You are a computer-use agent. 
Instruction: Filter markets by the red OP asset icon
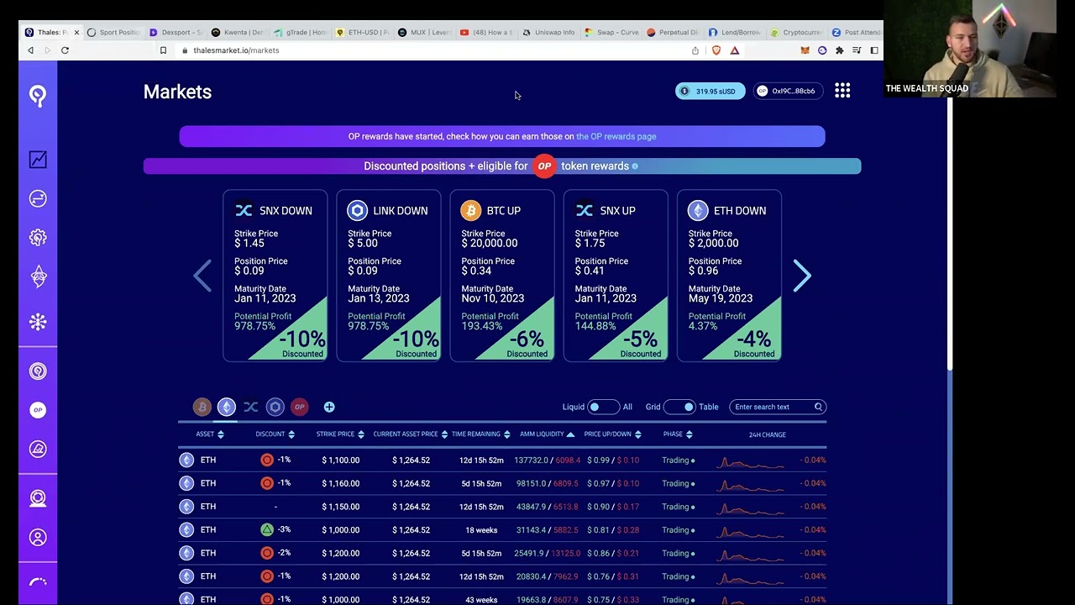(300, 407)
